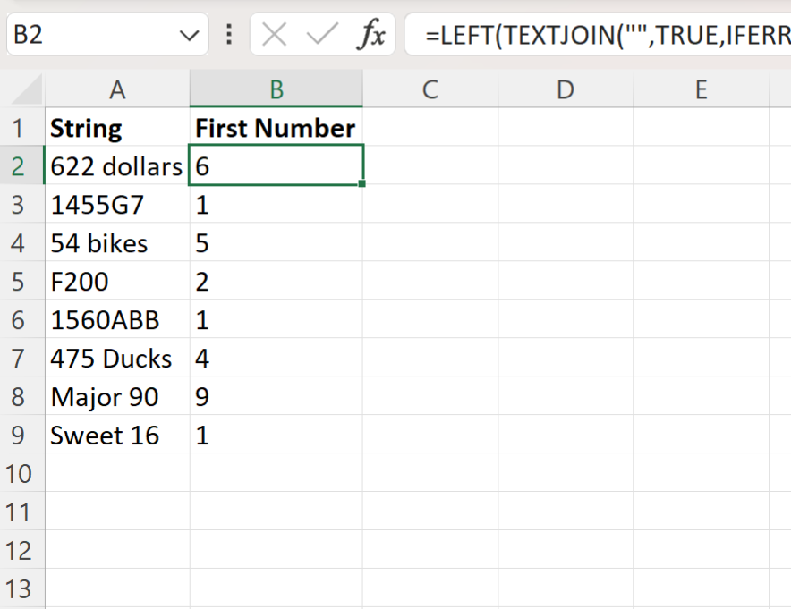The image size is (791, 609).
Task: Select the cell containing Sweet 16
Action: click(117, 435)
